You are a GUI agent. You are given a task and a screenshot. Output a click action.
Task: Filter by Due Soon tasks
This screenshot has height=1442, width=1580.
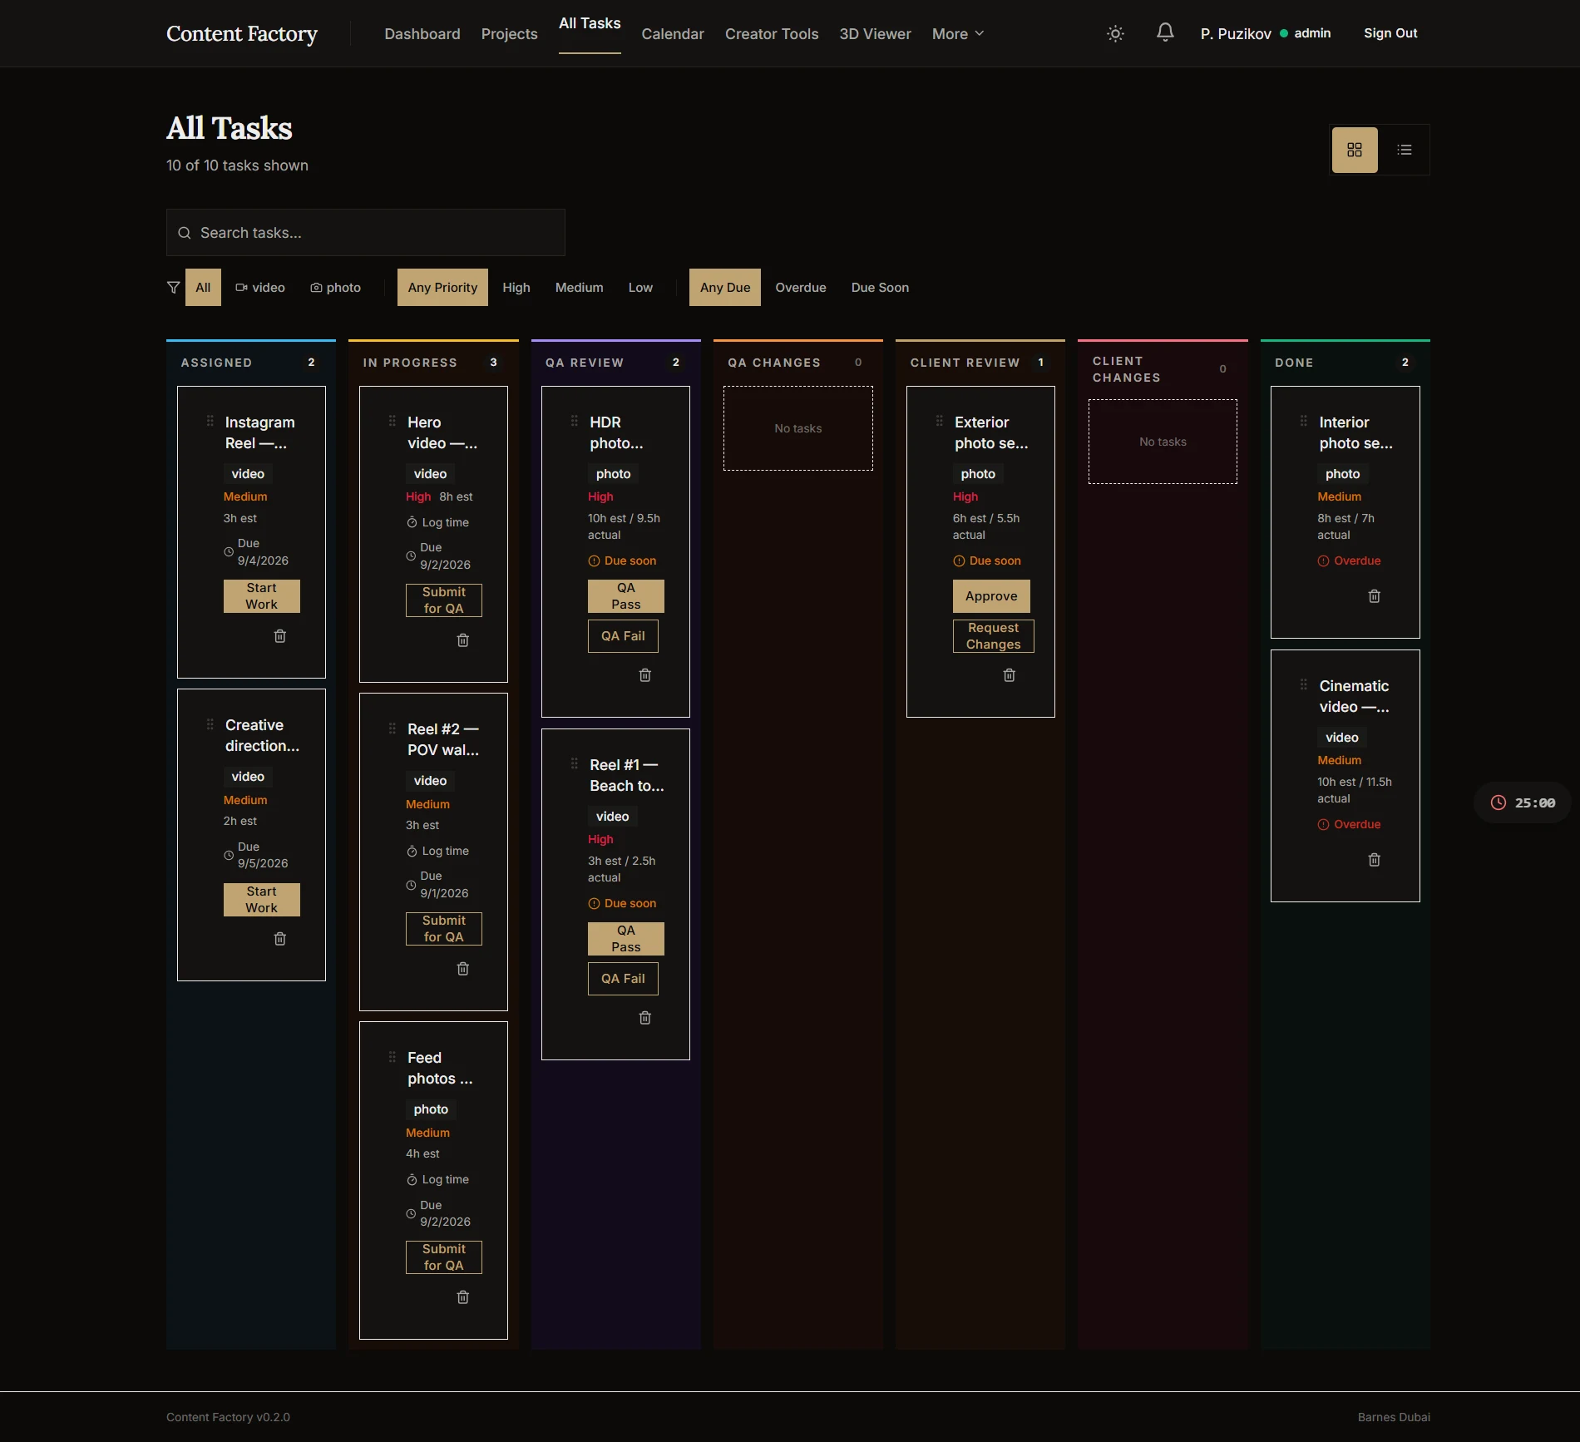point(880,288)
